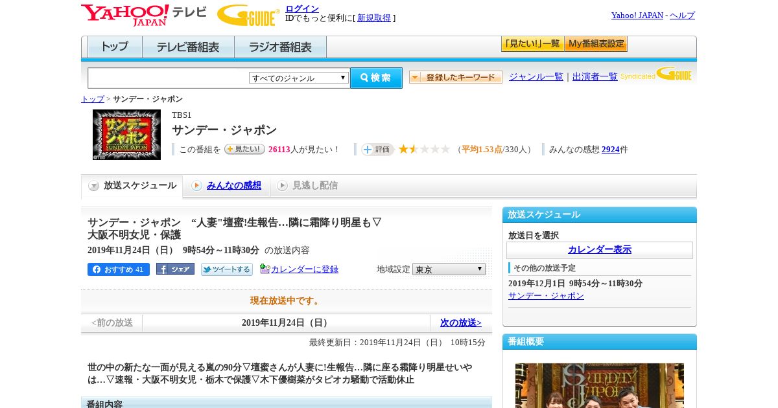Click the program title heading サンデー・ジャポン
Screen dimensions: 778x408
point(224,130)
